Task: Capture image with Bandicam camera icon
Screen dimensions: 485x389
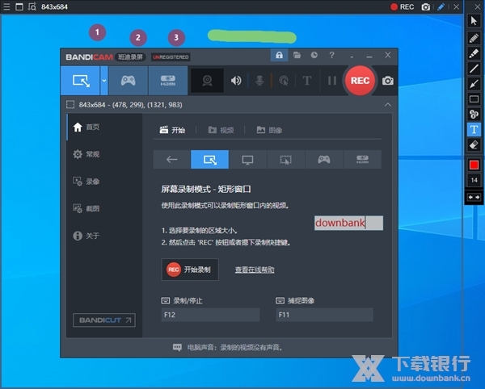Action: click(387, 81)
